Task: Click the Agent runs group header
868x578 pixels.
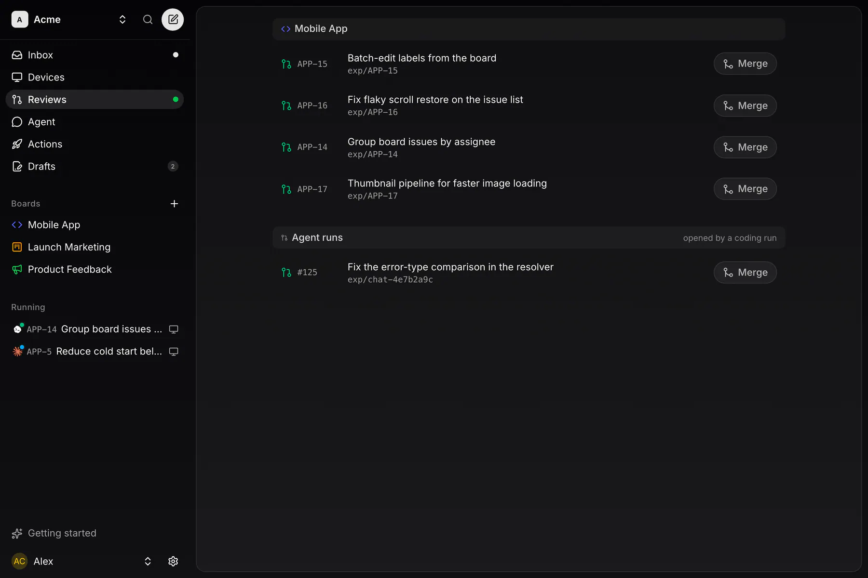Action: pyautogui.click(x=529, y=237)
